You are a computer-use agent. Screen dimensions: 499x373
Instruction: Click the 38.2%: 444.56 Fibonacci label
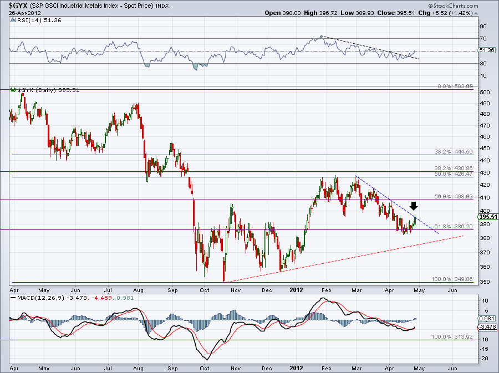pos(454,152)
